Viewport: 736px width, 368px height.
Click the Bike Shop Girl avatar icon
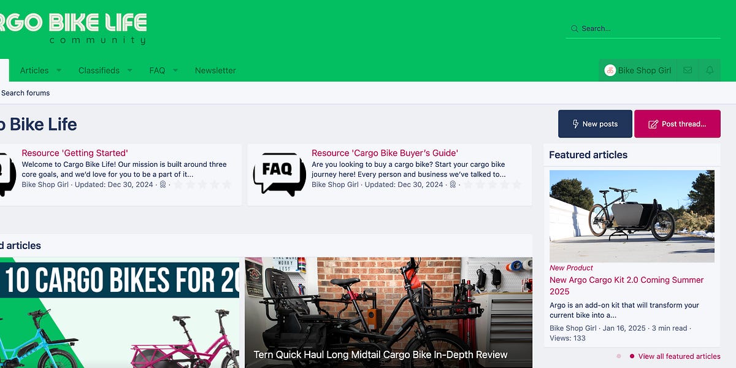610,71
